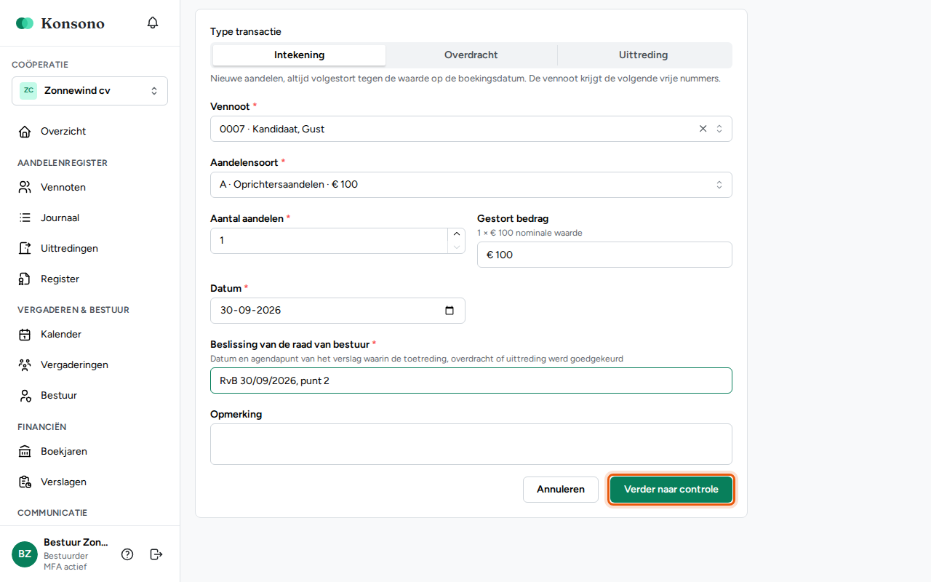
Task: Click the BZ user avatar
Action: point(25,554)
